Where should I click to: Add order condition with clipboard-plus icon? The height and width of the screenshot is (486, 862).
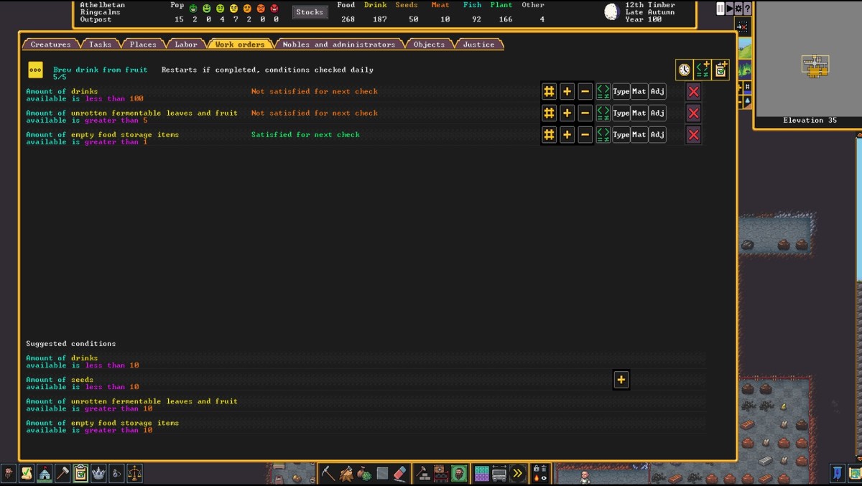point(720,70)
